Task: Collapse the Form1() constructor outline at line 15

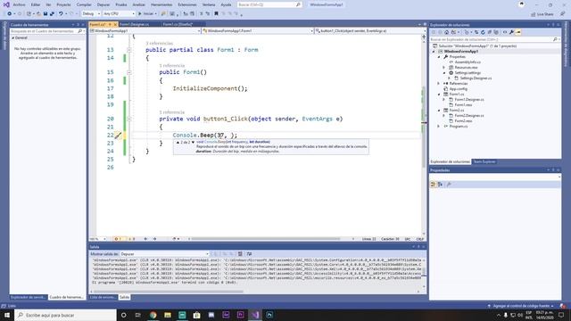Action: [128, 72]
